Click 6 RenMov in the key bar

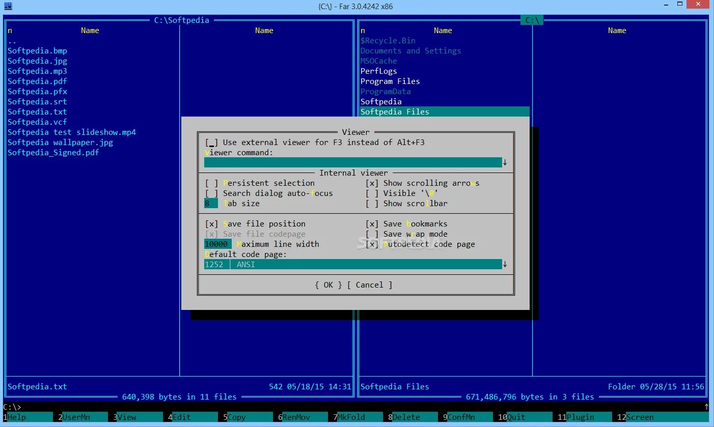(303, 417)
